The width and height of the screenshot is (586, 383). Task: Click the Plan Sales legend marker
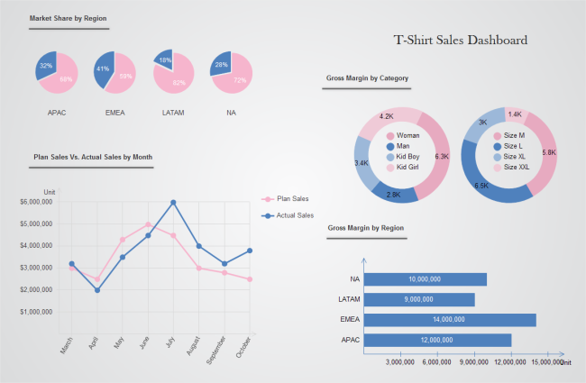pyautogui.click(x=268, y=199)
